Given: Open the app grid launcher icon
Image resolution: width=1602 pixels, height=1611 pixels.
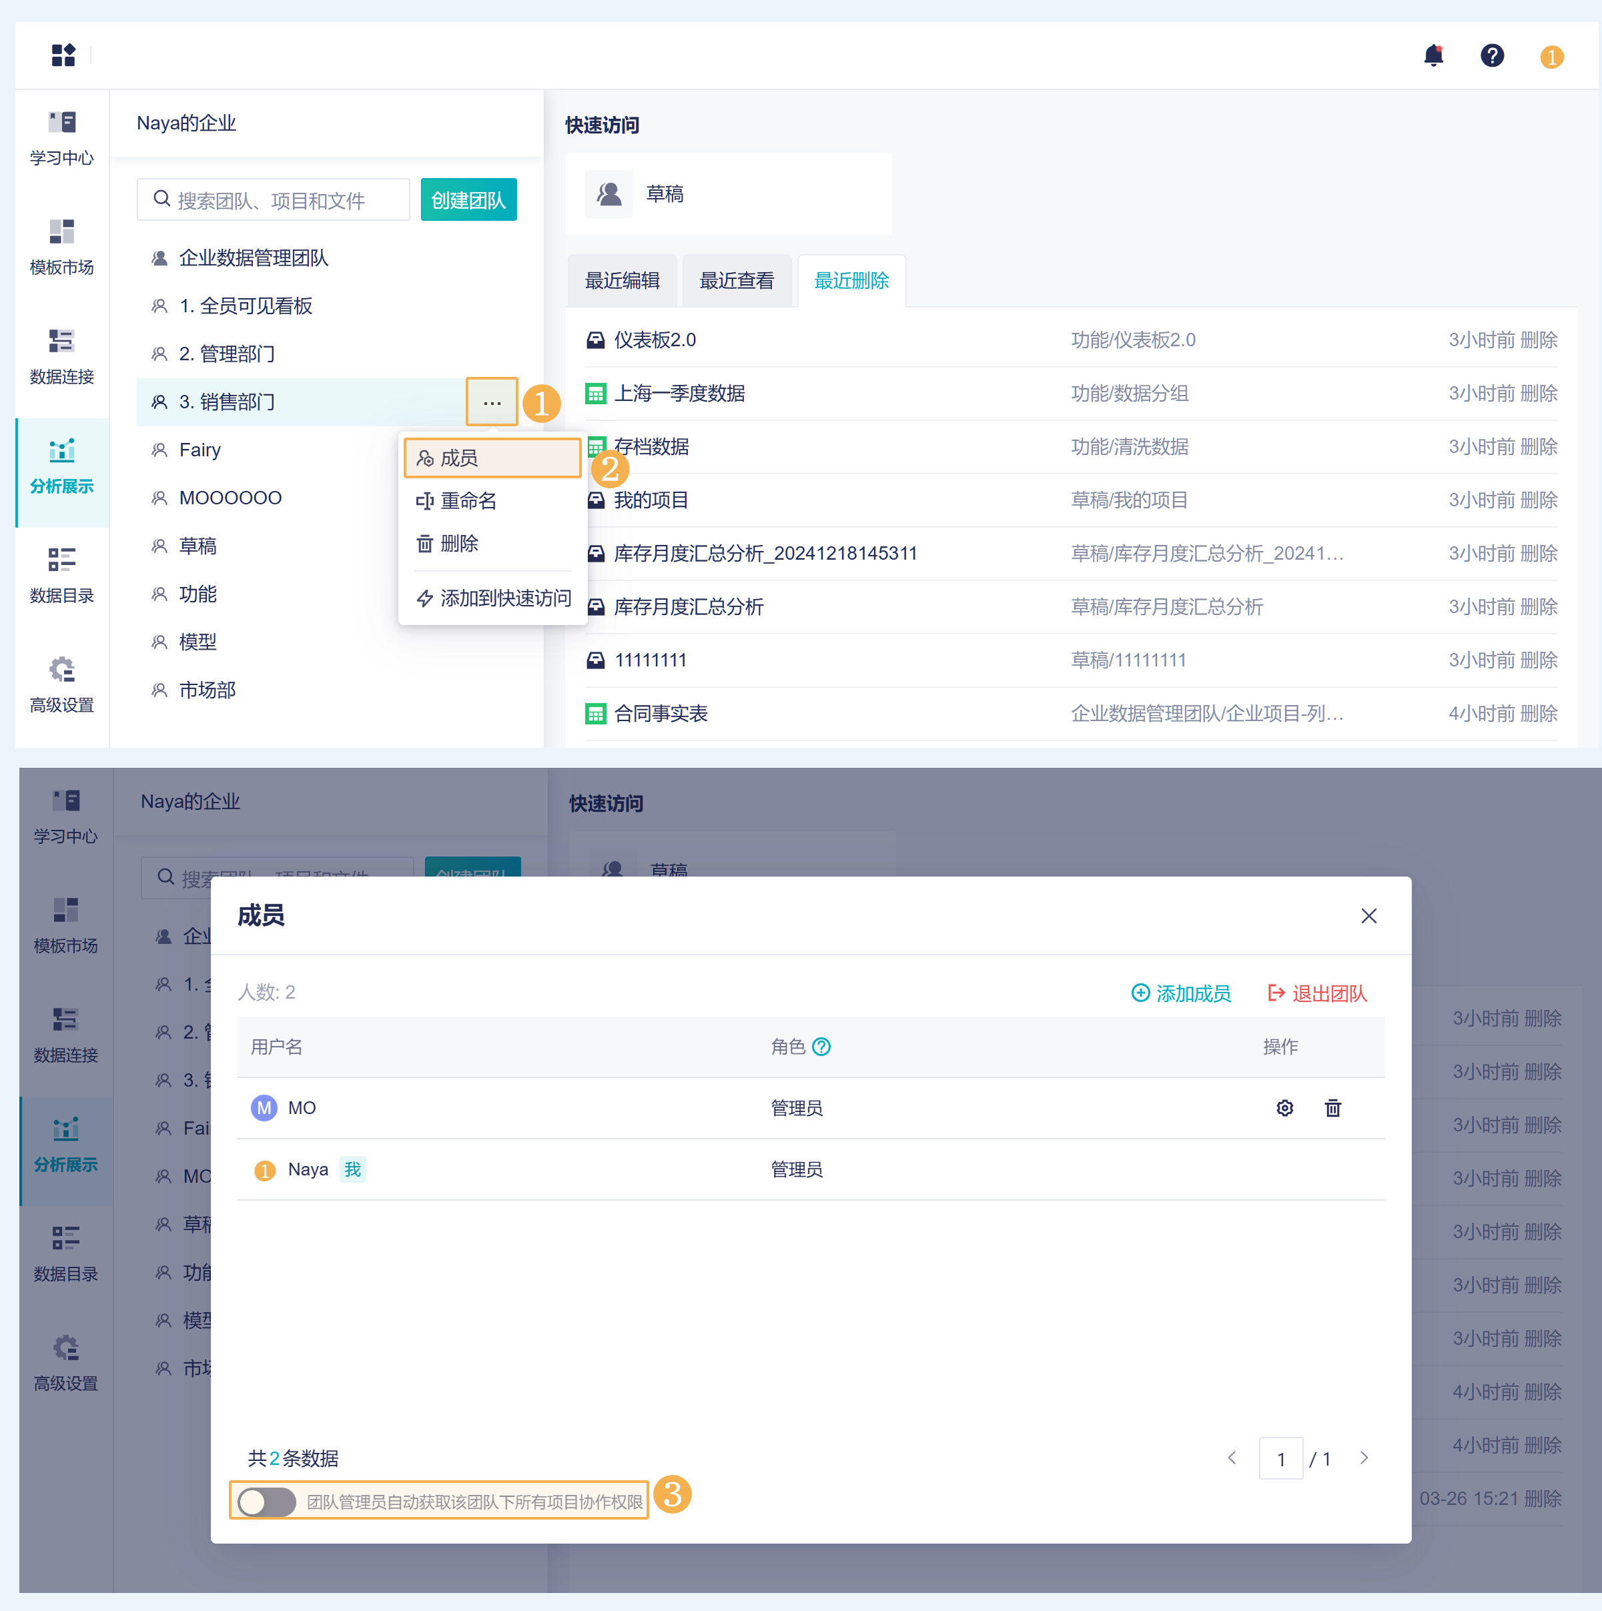Looking at the screenshot, I should 63,56.
